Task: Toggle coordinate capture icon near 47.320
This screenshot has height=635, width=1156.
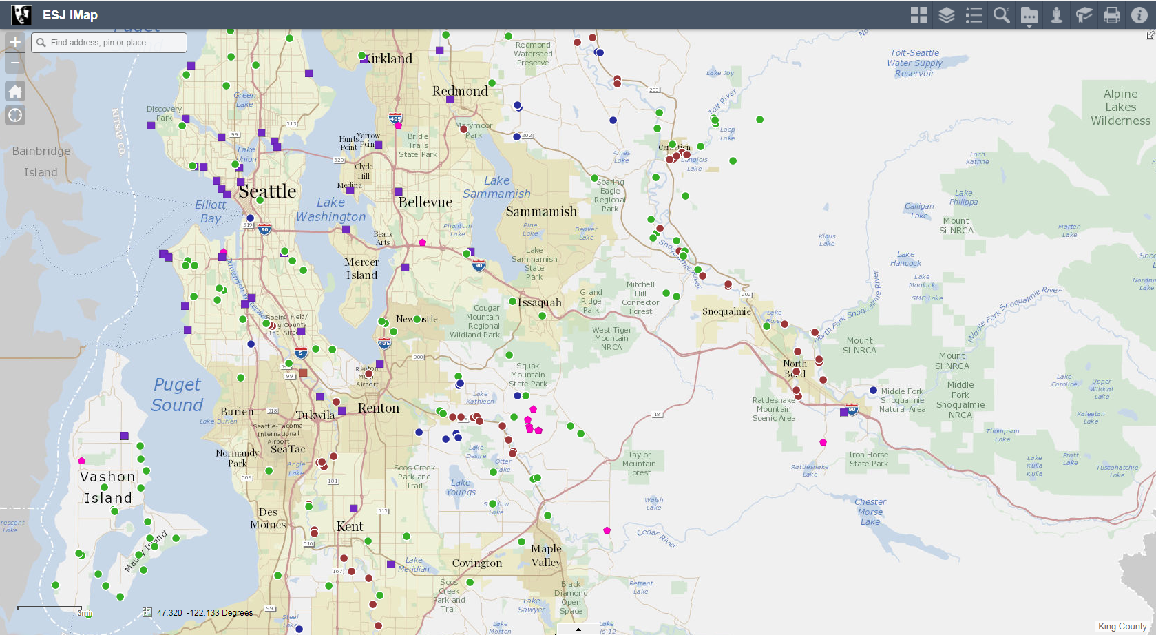Action: click(147, 612)
